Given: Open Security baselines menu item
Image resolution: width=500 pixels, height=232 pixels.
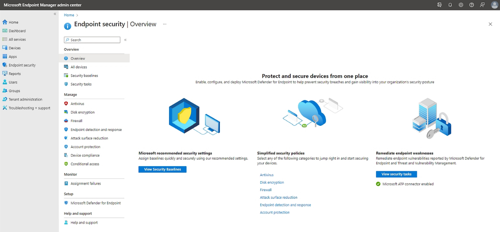Looking at the screenshot, I should [84, 76].
